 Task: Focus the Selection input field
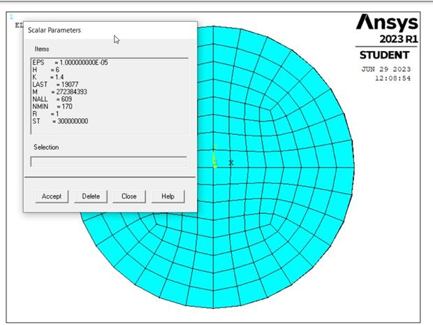point(108,161)
